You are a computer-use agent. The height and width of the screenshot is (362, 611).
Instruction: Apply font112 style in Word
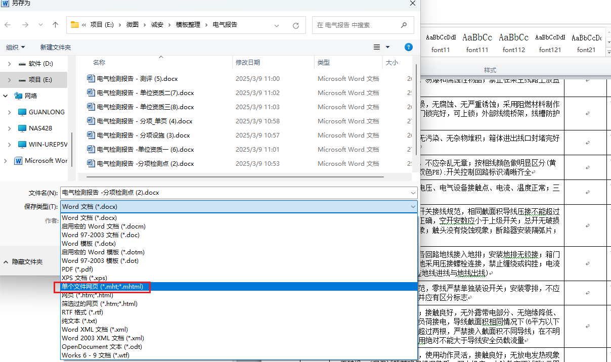514,43
